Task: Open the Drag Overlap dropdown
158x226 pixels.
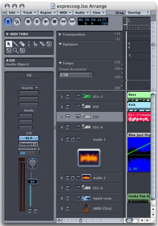Action: click(138, 13)
